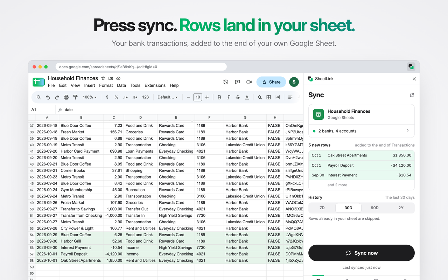
Task: Open the Edit menu
Action: [63, 85]
